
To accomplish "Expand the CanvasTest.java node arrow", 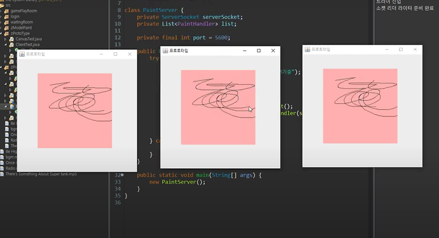I will [5, 39].
